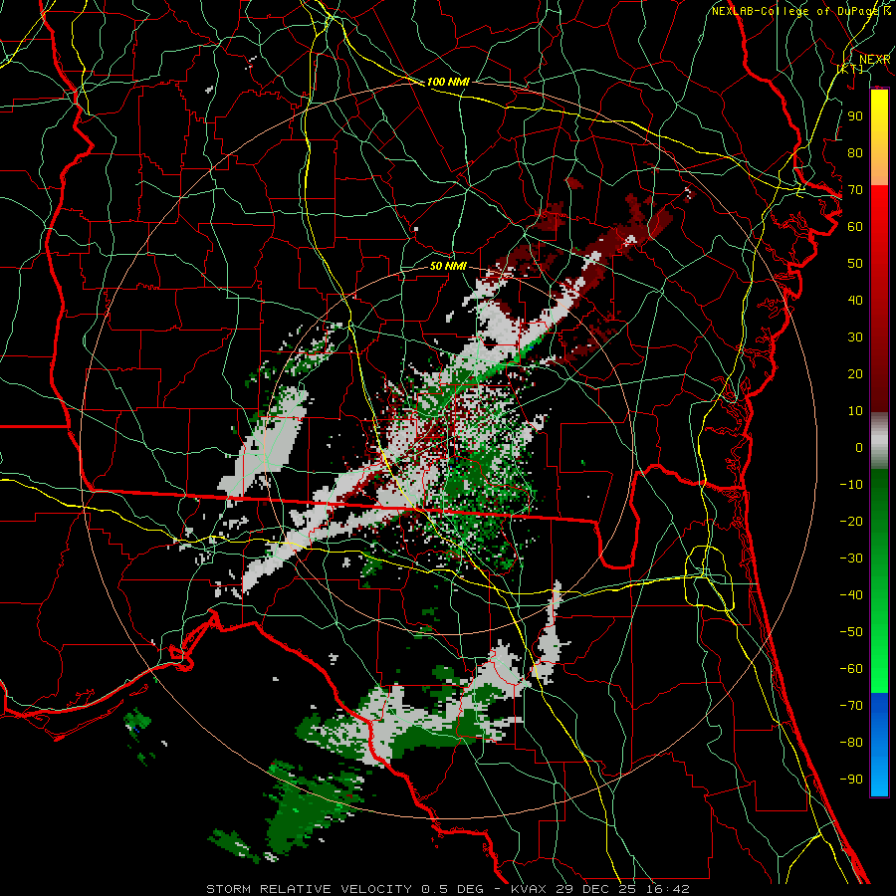Click the NEXR label at top right
This screenshot has height=896, width=896.
(874, 60)
